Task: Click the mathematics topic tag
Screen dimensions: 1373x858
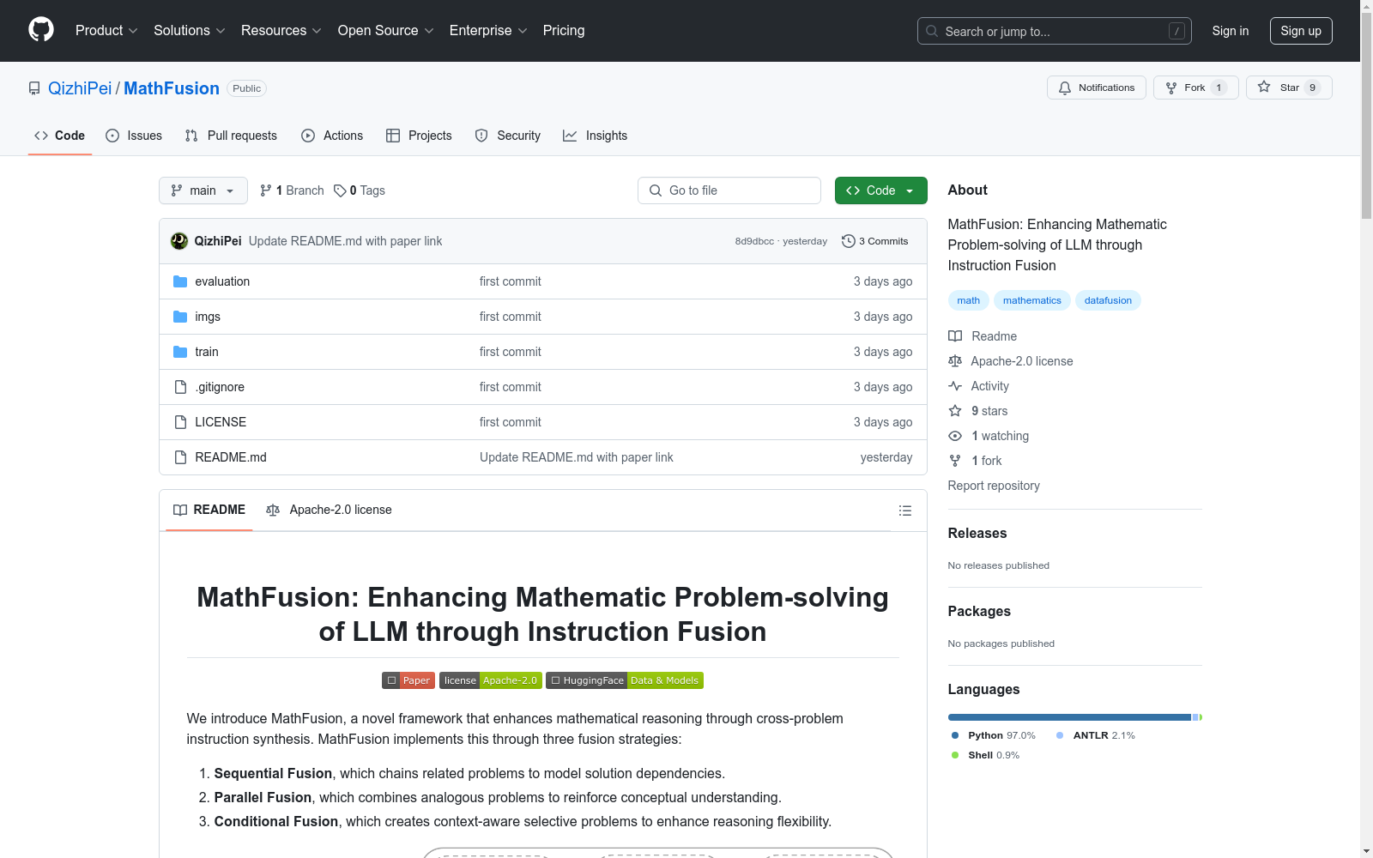Action: 1031,300
